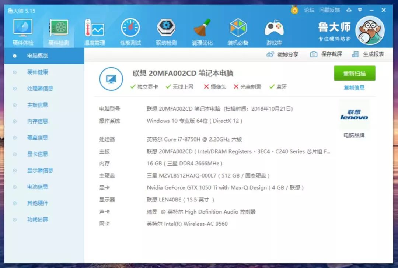Open the title bar dropdown menu arrow
The width and height of the screenshot is (398, 268).
pos(360,10)
